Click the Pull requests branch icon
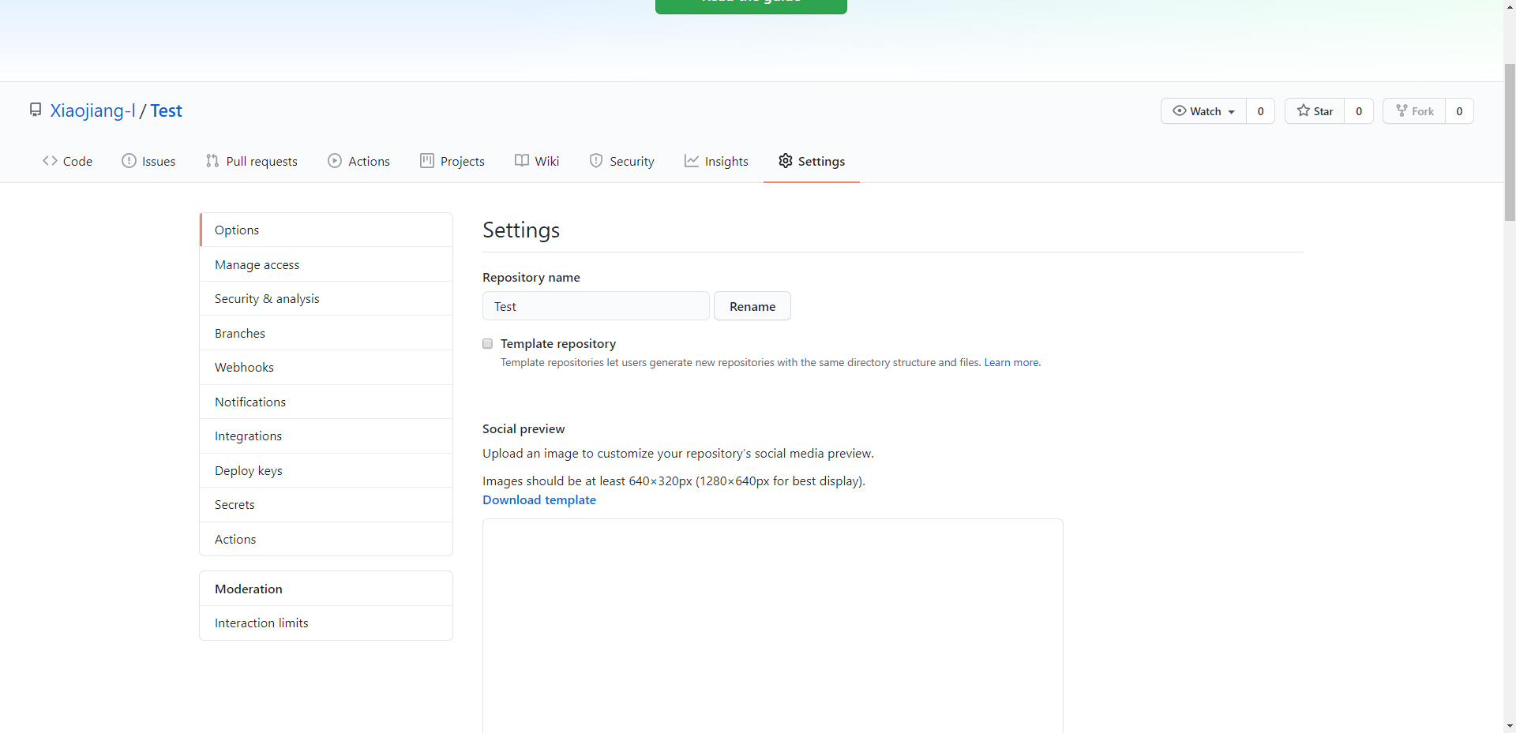 click(x=212, y=161)
